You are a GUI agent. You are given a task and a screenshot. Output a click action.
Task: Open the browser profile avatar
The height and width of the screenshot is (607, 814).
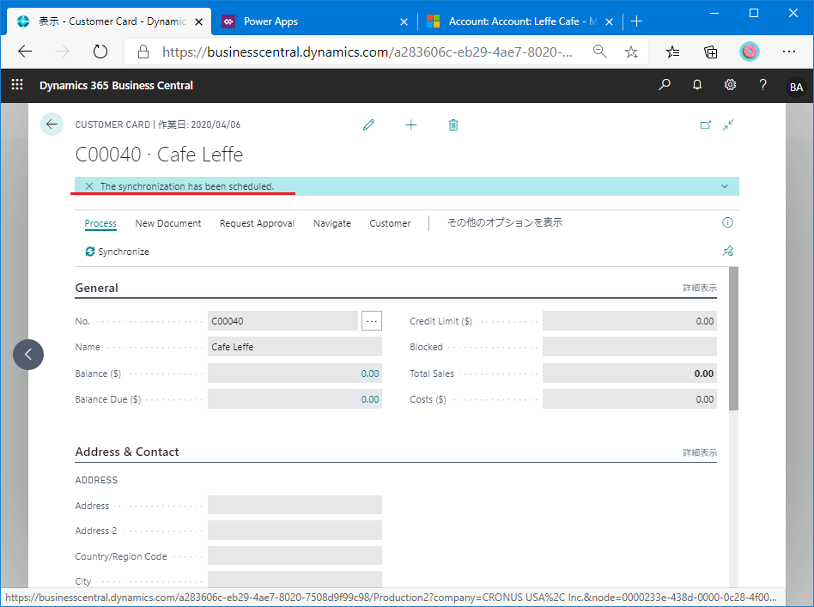[749, 52]
